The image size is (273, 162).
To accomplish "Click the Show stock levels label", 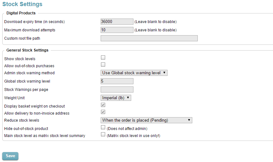I will pyautogui.click(x=20, y=59).
